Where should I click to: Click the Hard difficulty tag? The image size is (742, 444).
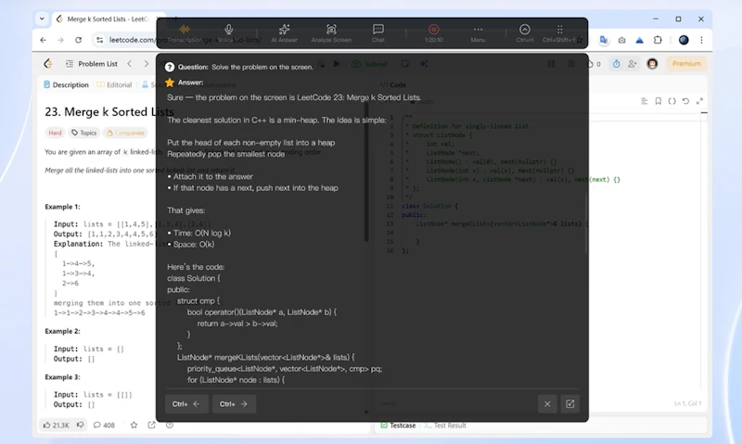[x=55, y=133]
